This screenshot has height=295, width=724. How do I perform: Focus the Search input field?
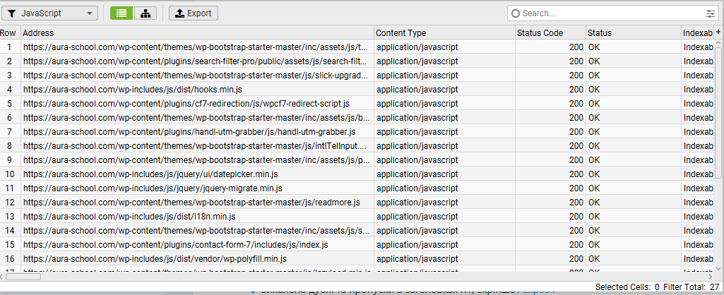[x=612, y=13]
